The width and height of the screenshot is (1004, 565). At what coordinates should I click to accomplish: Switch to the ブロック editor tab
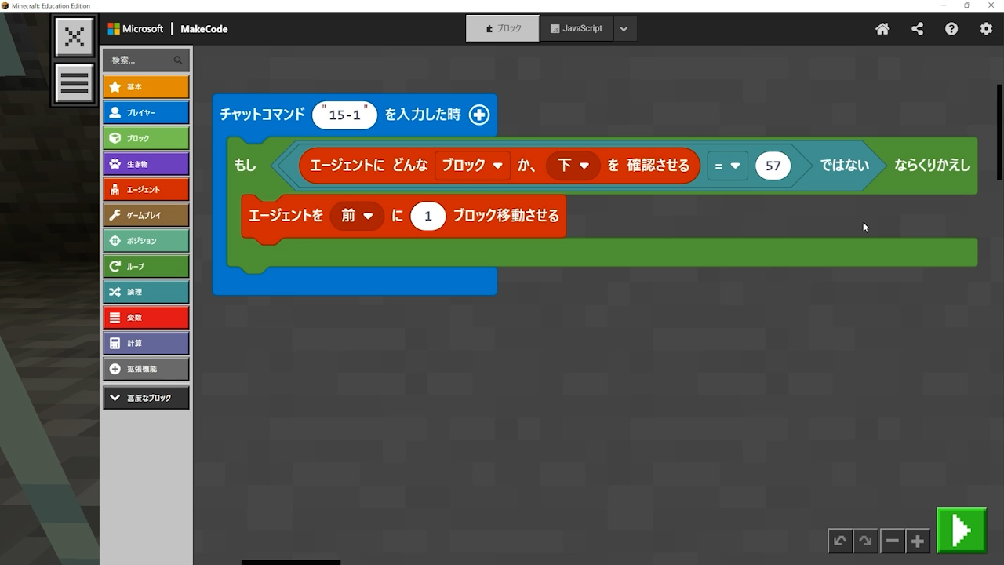click(503, 29)
